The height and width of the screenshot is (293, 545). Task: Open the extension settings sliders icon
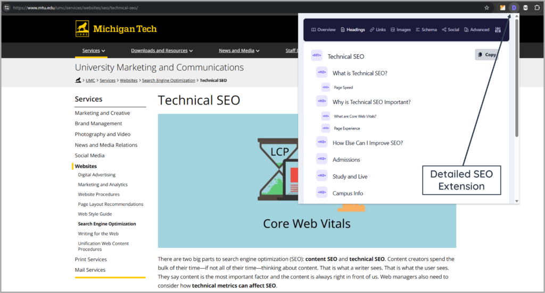click(x=498, y=30)
